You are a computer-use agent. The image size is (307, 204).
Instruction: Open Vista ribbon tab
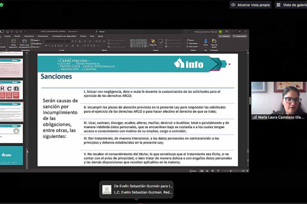[92, 36]
